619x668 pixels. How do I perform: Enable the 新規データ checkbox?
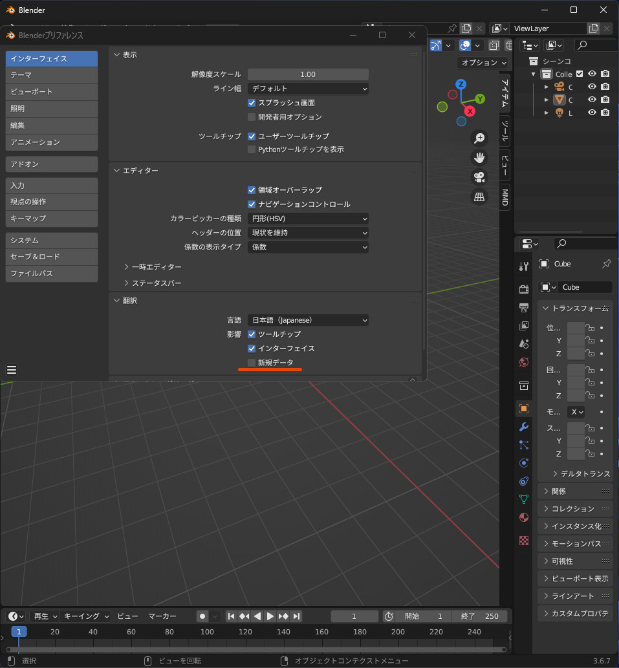[x=252, y=363]
